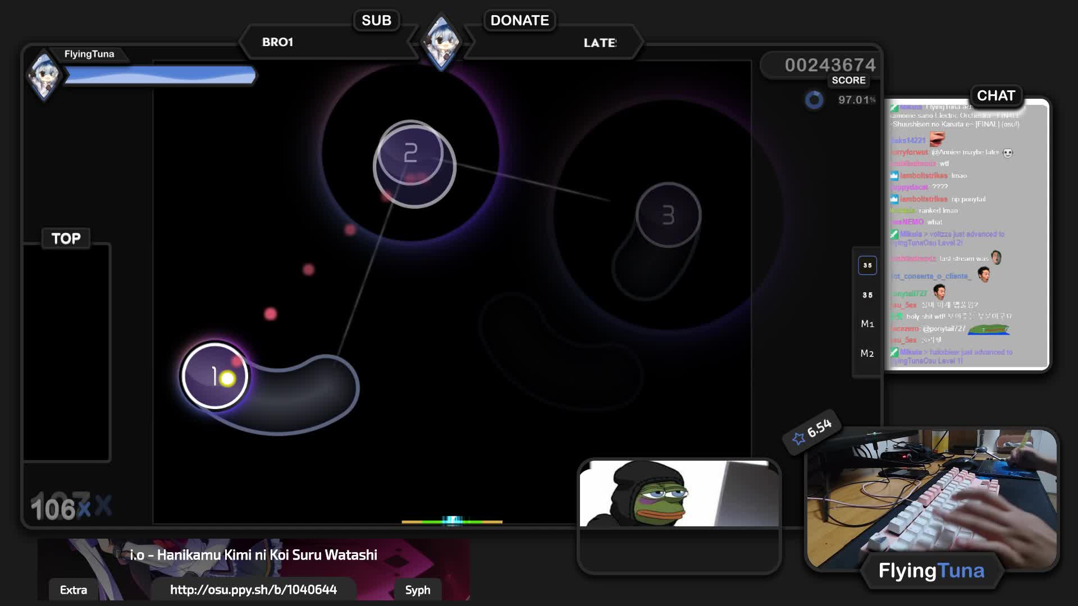Click the accuracy ring icon beside 97.01%
This screenshot has width=1078, height=606.
pos(814,100)
